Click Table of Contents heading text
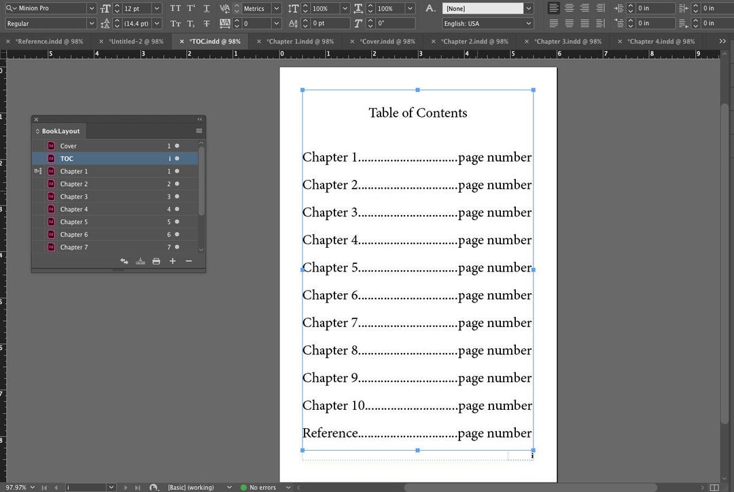Image resolution: width=734 pixels, height=492 pixels. [x=417, y=113]
